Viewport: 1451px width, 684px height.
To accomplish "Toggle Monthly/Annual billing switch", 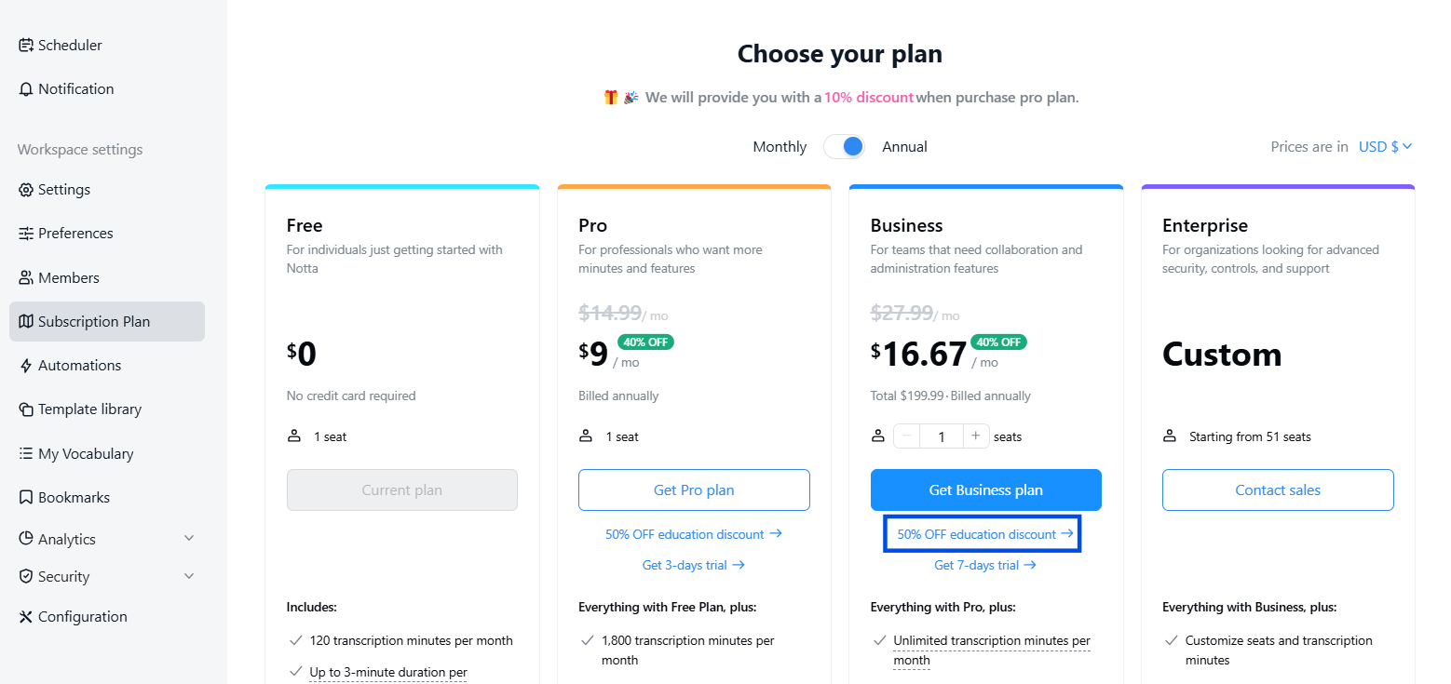I will (x=844, y=147).
